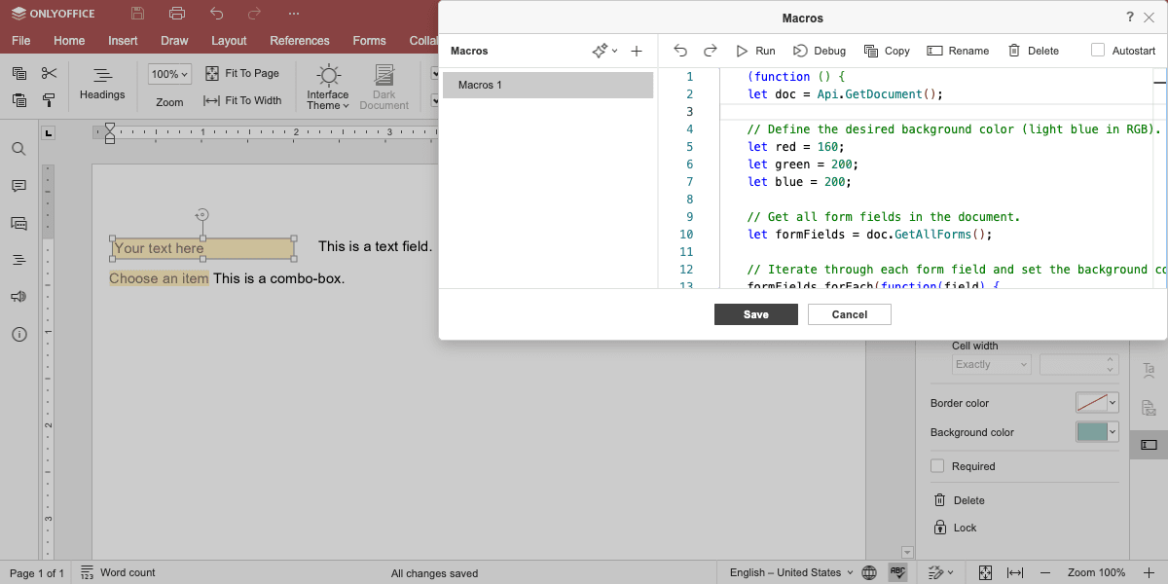Add a new macro with plus icon
Viewport: 1168px width, 584px height.
637,51
